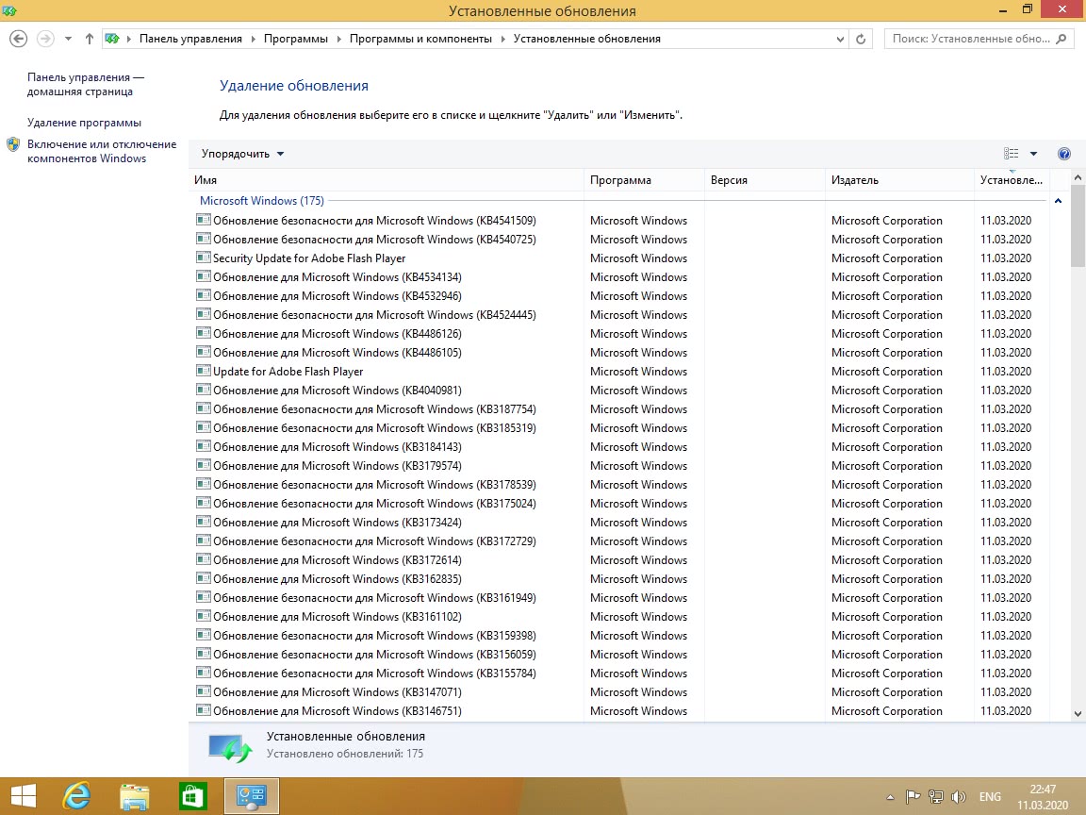This screenshot has height=815, width=1086.
Task: Click the Windows Start button
Action: pyautogui.click(x=24, y=796)
